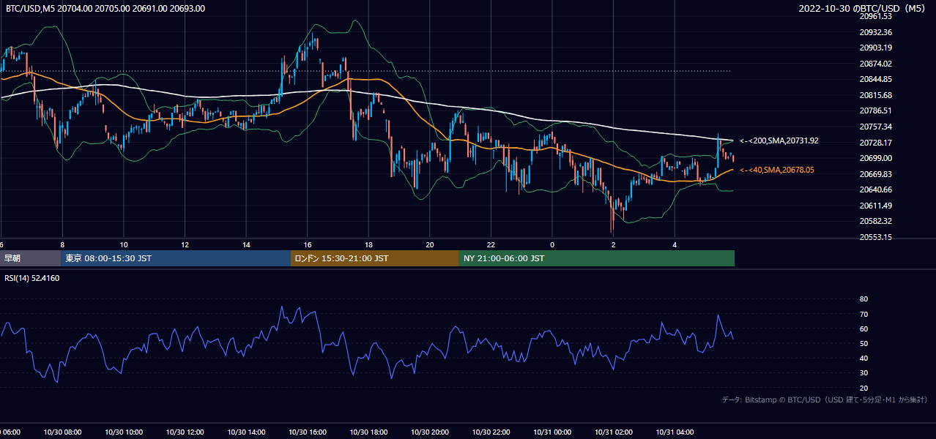The image size is (936, 439).
Task: Click the ロンドン 15:30-21:00 JST session bar
Action: tap(375, 258)
